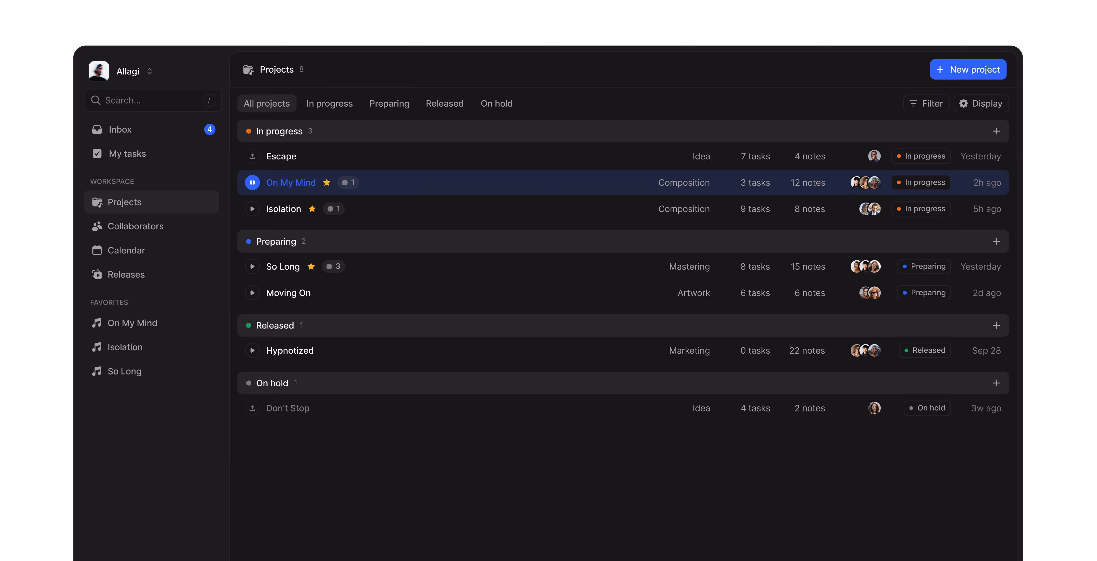The height and width of the screenshot is (561, 1097).
Task: Open Released status badge on Hypnotized
Action: coord(925,350)
